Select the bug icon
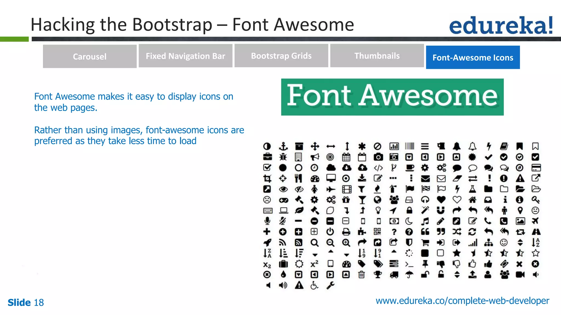Viewport: 561px width, 315px height. click(x=283, y=157)
